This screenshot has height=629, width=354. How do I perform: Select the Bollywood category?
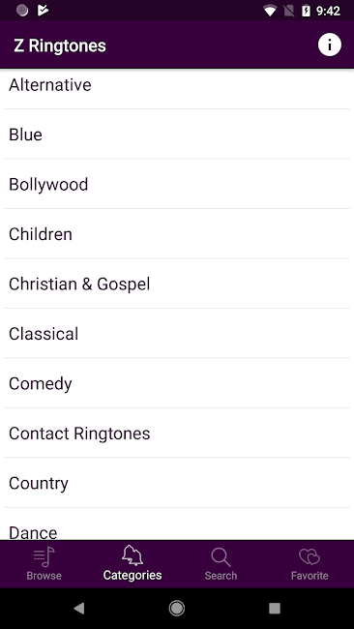tap(177, 184)
